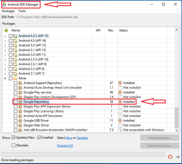Screen dimensions: 182x164
Task: Click the scroll down arrow of package list
Action: tap(177, 130)
